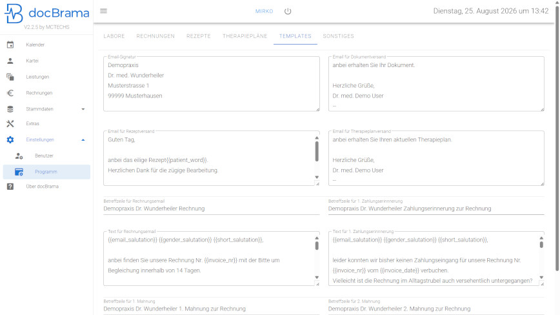Click Rechnungsemail text scrollbar down arrow
560x315 pixels.
pyautogui.click(x=317, y=278)
